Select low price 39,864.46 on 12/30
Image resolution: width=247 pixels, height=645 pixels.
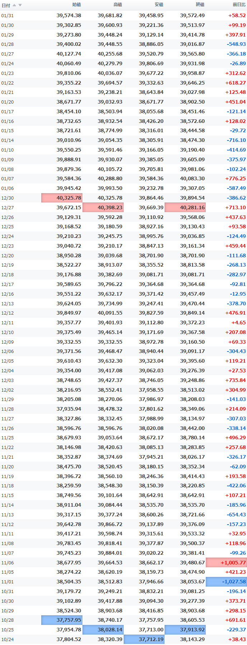click(x=151, y=198)
